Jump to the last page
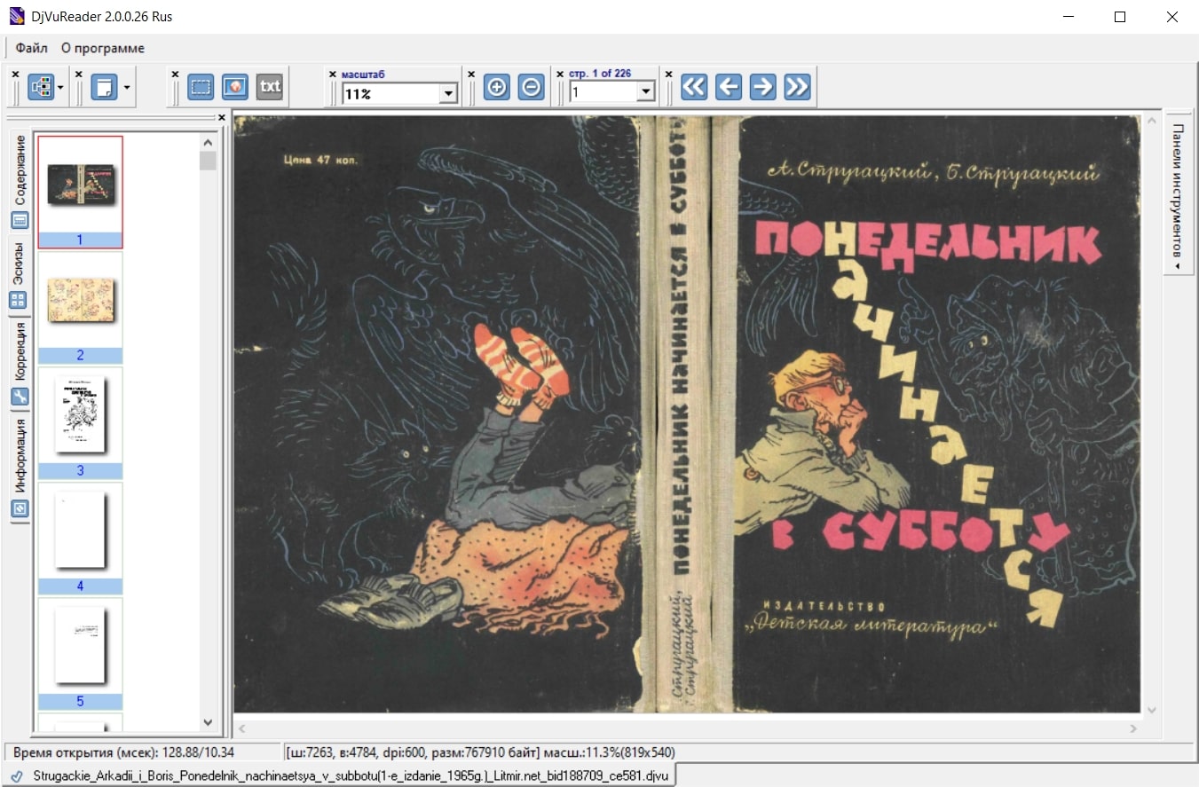This screenshot has width=1199, height=787. pyautogui.click(x=798, y=87)
